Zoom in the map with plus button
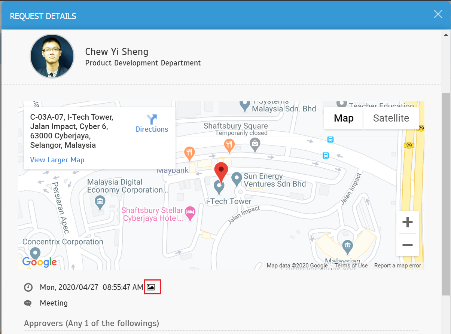Screen dimensions: 451x334 [x=407, y=222]
